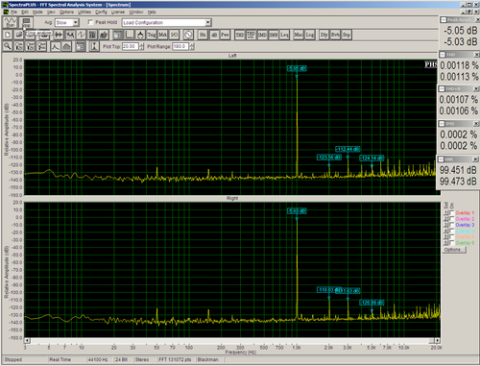Click the Pwr utility toolbar button
The height and width of the screenshot is (366, 480).
225,35
